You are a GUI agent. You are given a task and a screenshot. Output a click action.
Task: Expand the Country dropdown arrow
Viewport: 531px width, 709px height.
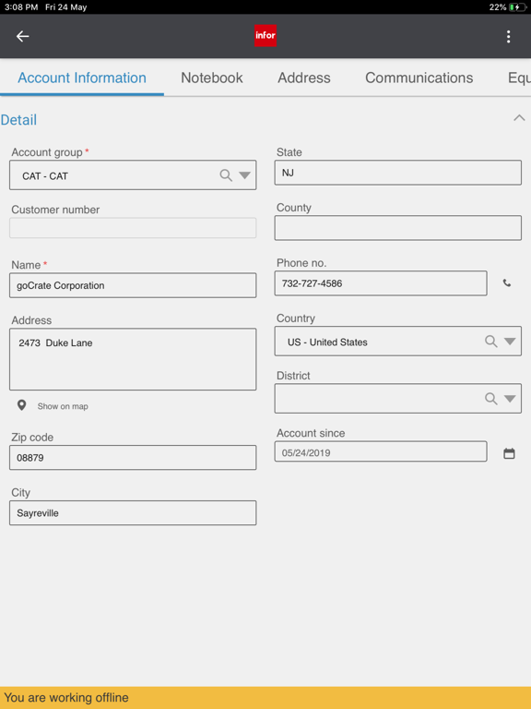coord(510,341)
